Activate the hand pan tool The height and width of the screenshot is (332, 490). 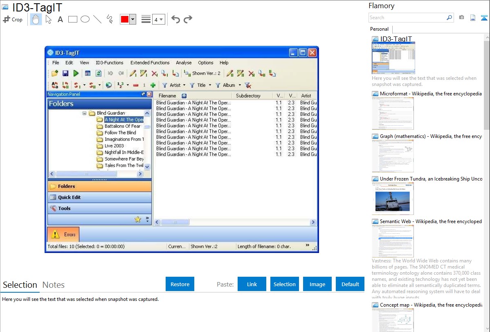tap(36, 19)
